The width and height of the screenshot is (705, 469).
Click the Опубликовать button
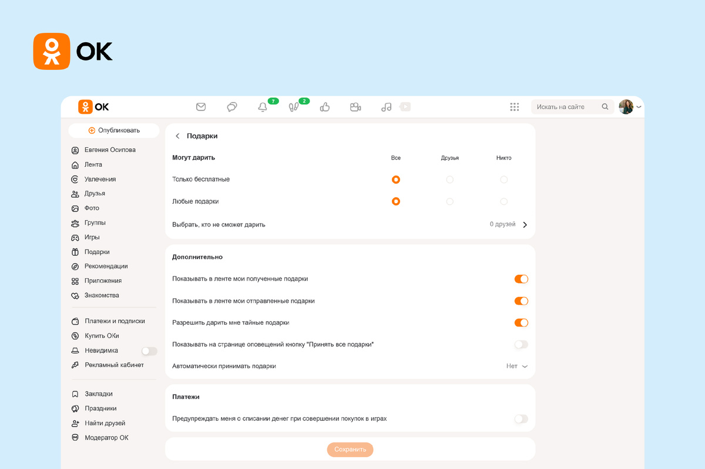point(114,130)
